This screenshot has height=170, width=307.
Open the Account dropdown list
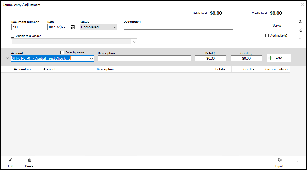coord(92,59)
